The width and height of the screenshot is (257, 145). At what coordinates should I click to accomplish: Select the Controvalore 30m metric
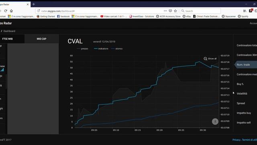click(247, 55)
